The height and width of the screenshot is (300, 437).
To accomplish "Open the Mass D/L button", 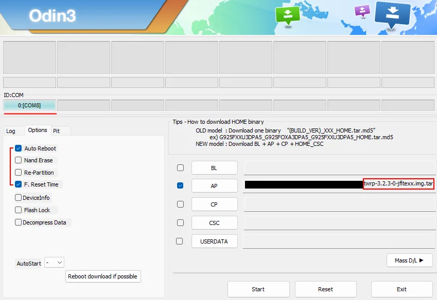I will 409,260.
